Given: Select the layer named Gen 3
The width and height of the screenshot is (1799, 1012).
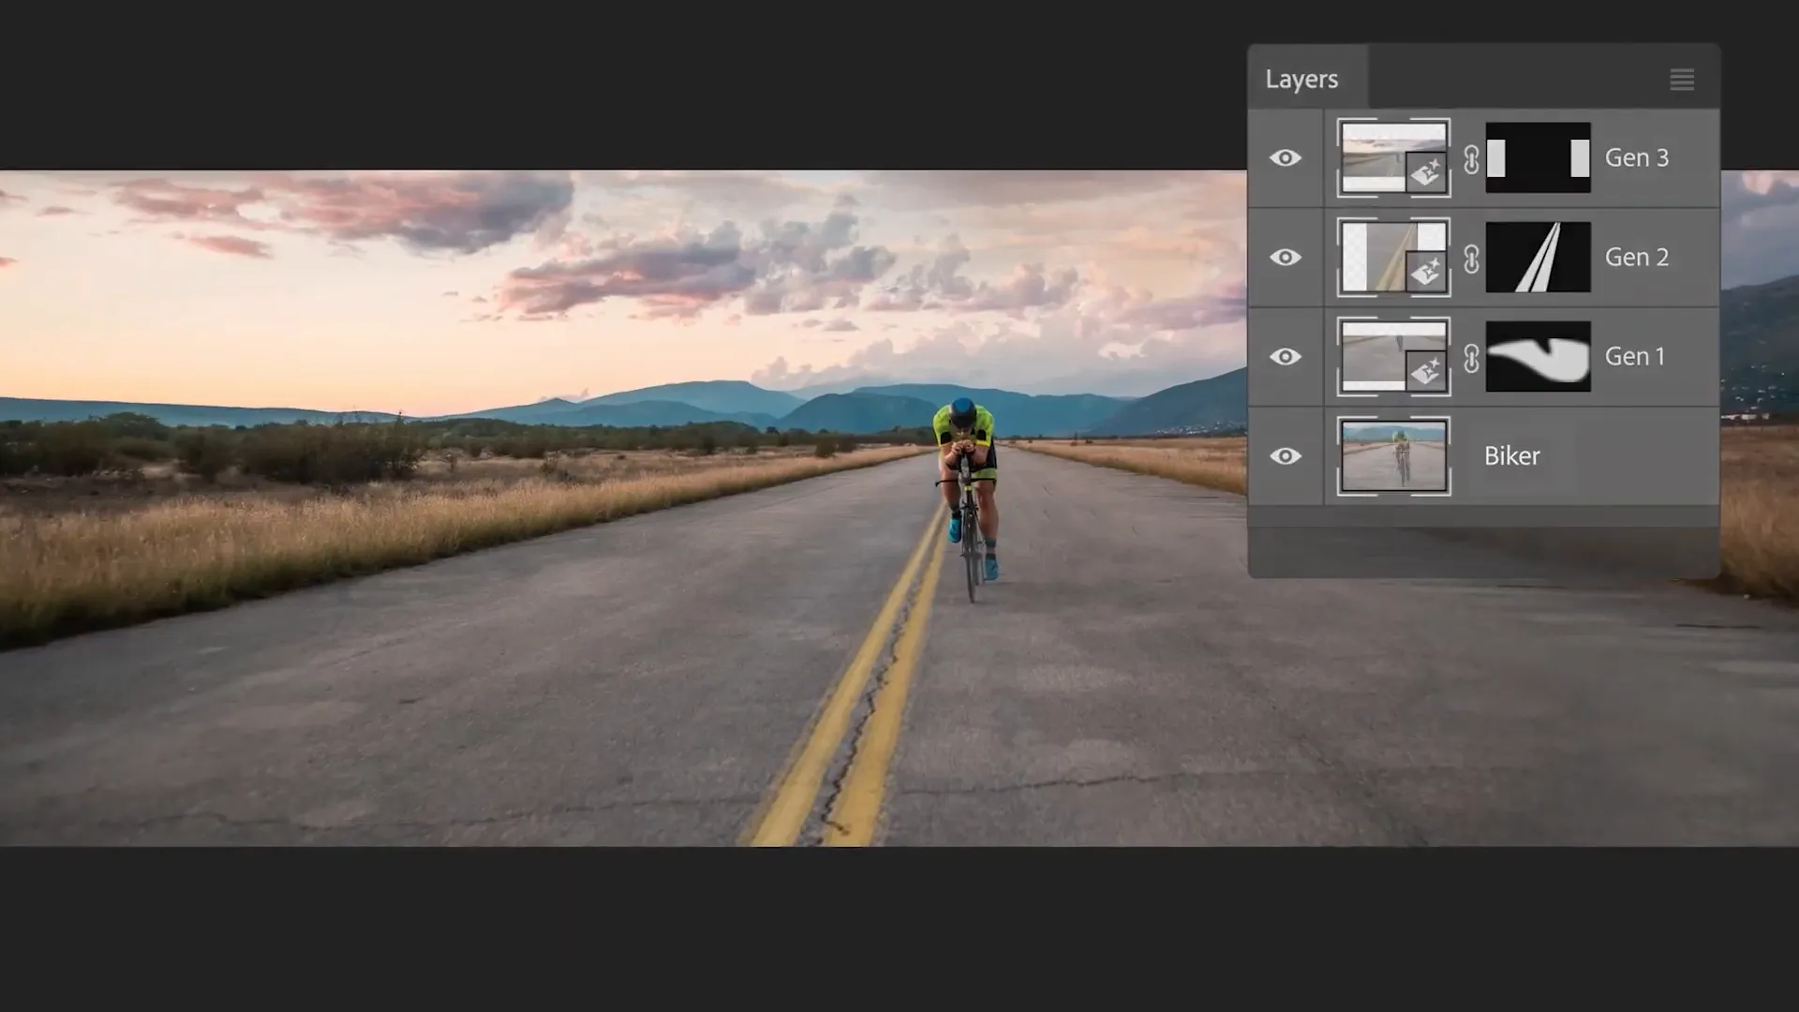Looking at the screenshot, I should (x=1636, y=158).
